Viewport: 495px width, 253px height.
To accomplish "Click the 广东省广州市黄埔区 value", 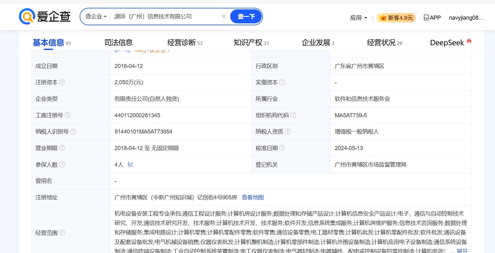I will click(x=359, y=66).
